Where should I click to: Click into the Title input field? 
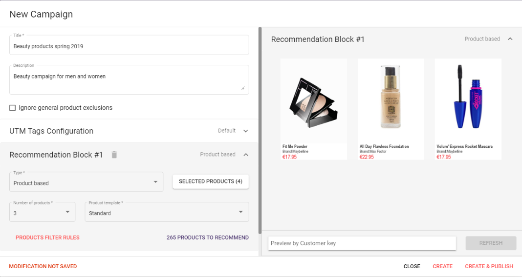(129, 45)
